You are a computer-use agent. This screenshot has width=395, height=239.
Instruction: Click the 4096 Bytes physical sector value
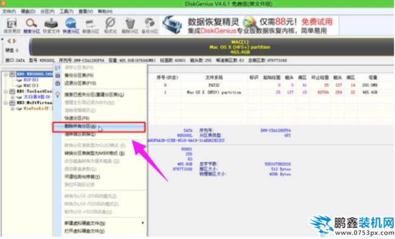pos(280,174)
